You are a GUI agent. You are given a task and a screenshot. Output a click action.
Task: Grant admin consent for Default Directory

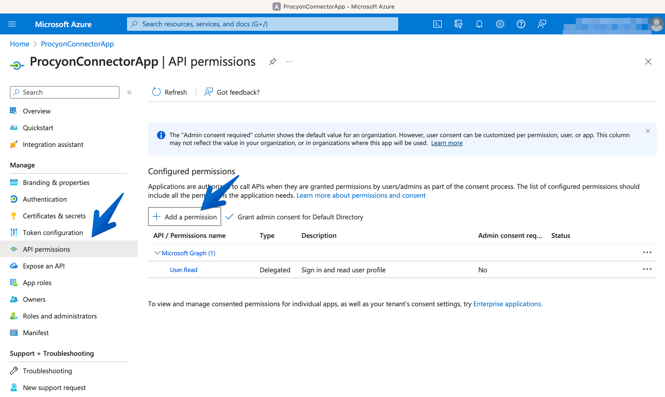(295, 217)
